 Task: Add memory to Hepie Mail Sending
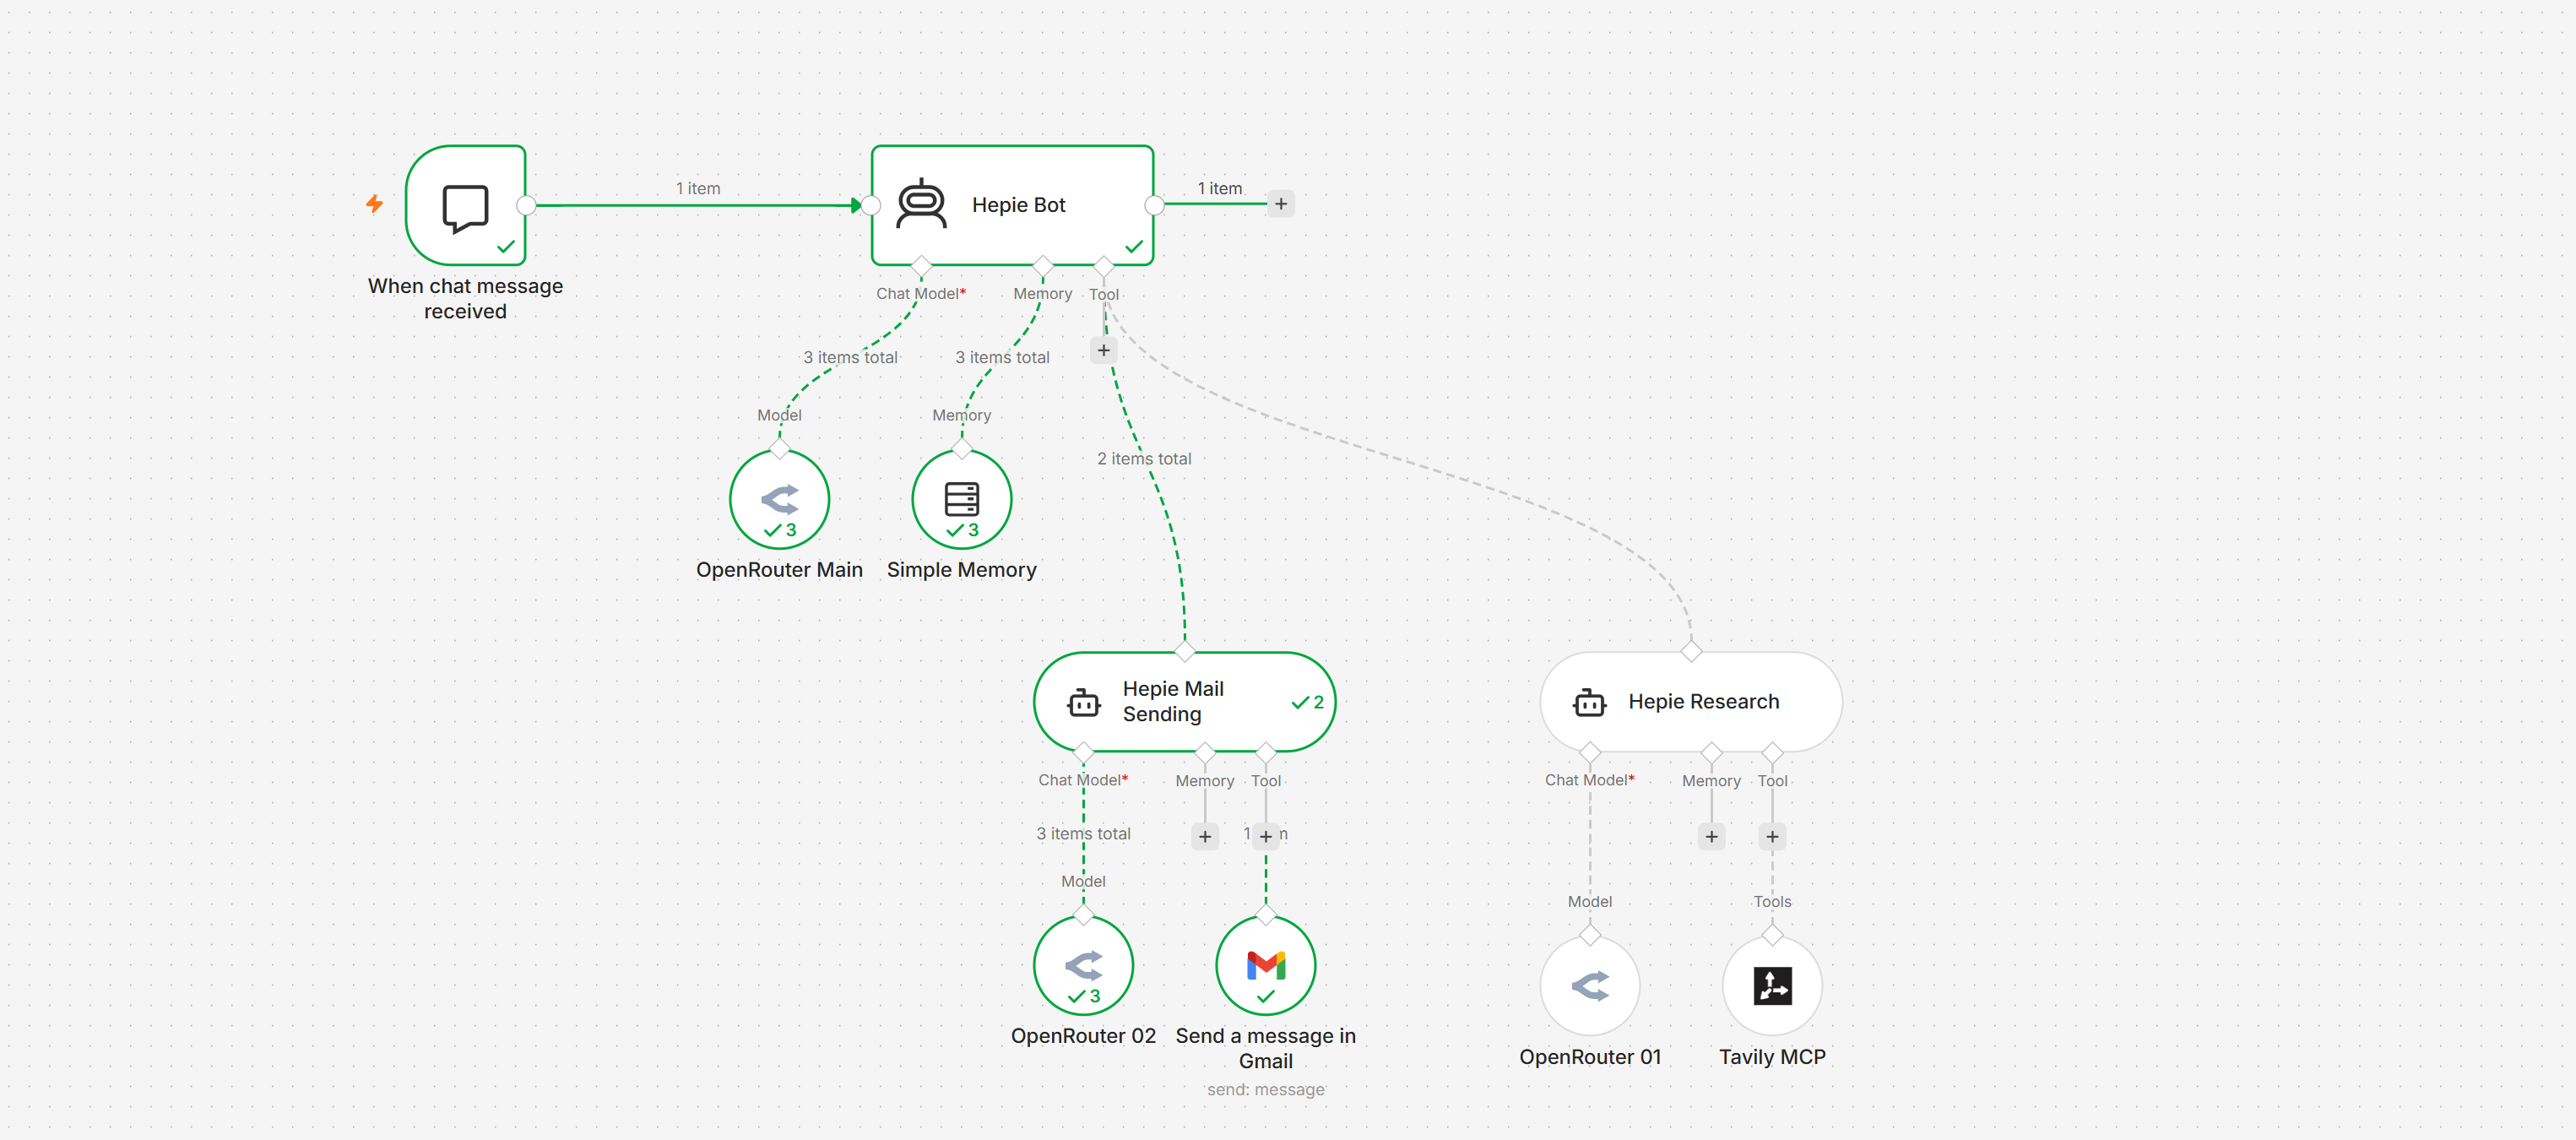click(1205, 837)
